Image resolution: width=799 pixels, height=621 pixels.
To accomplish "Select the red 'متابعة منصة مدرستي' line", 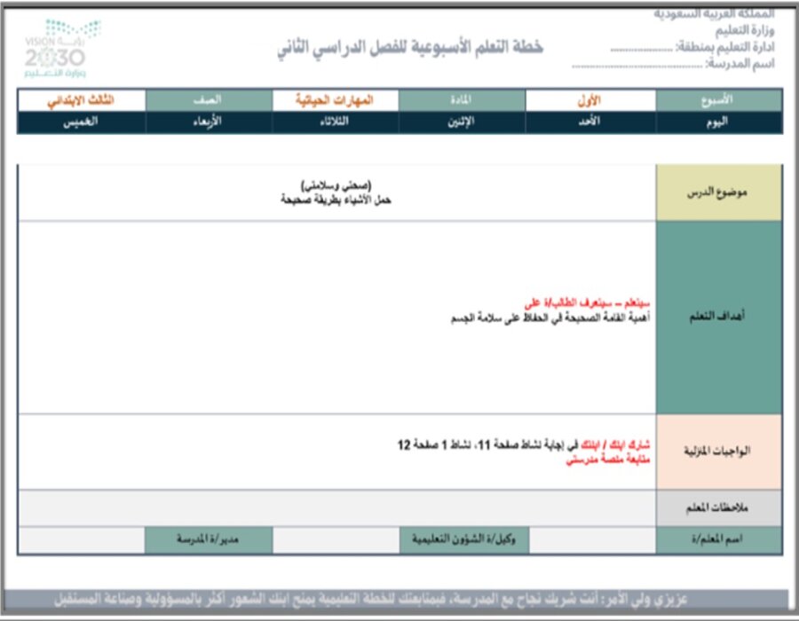I will (608, 460).
